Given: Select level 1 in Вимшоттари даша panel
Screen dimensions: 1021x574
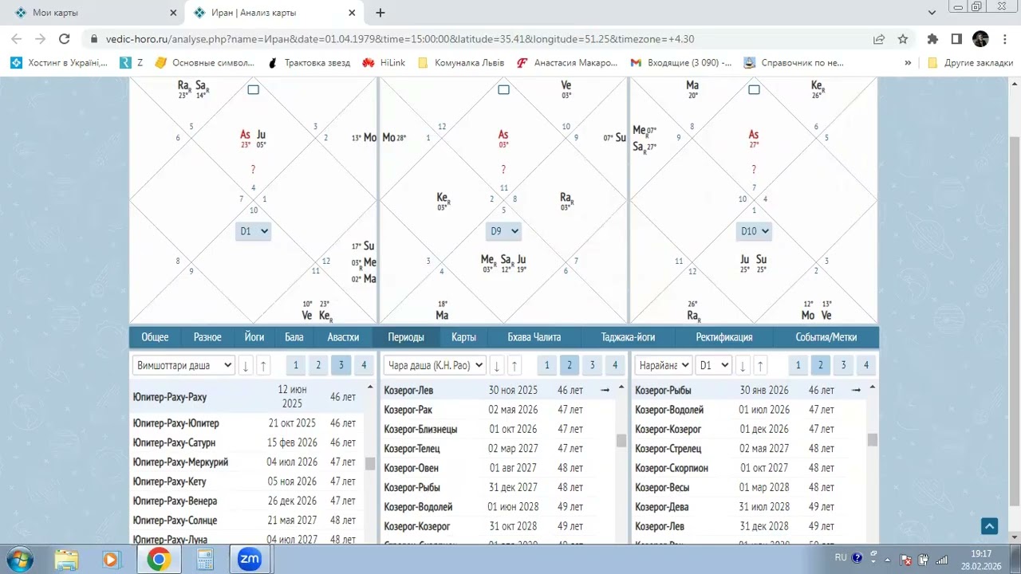Looking at the screenshot, I should (x=295, y=365).
